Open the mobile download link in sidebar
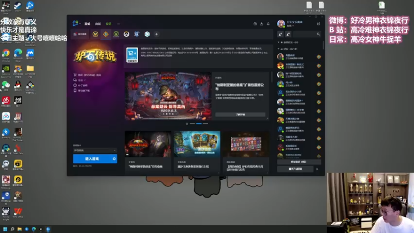This screenshot has width=414, height=233. tap(82, 90)
